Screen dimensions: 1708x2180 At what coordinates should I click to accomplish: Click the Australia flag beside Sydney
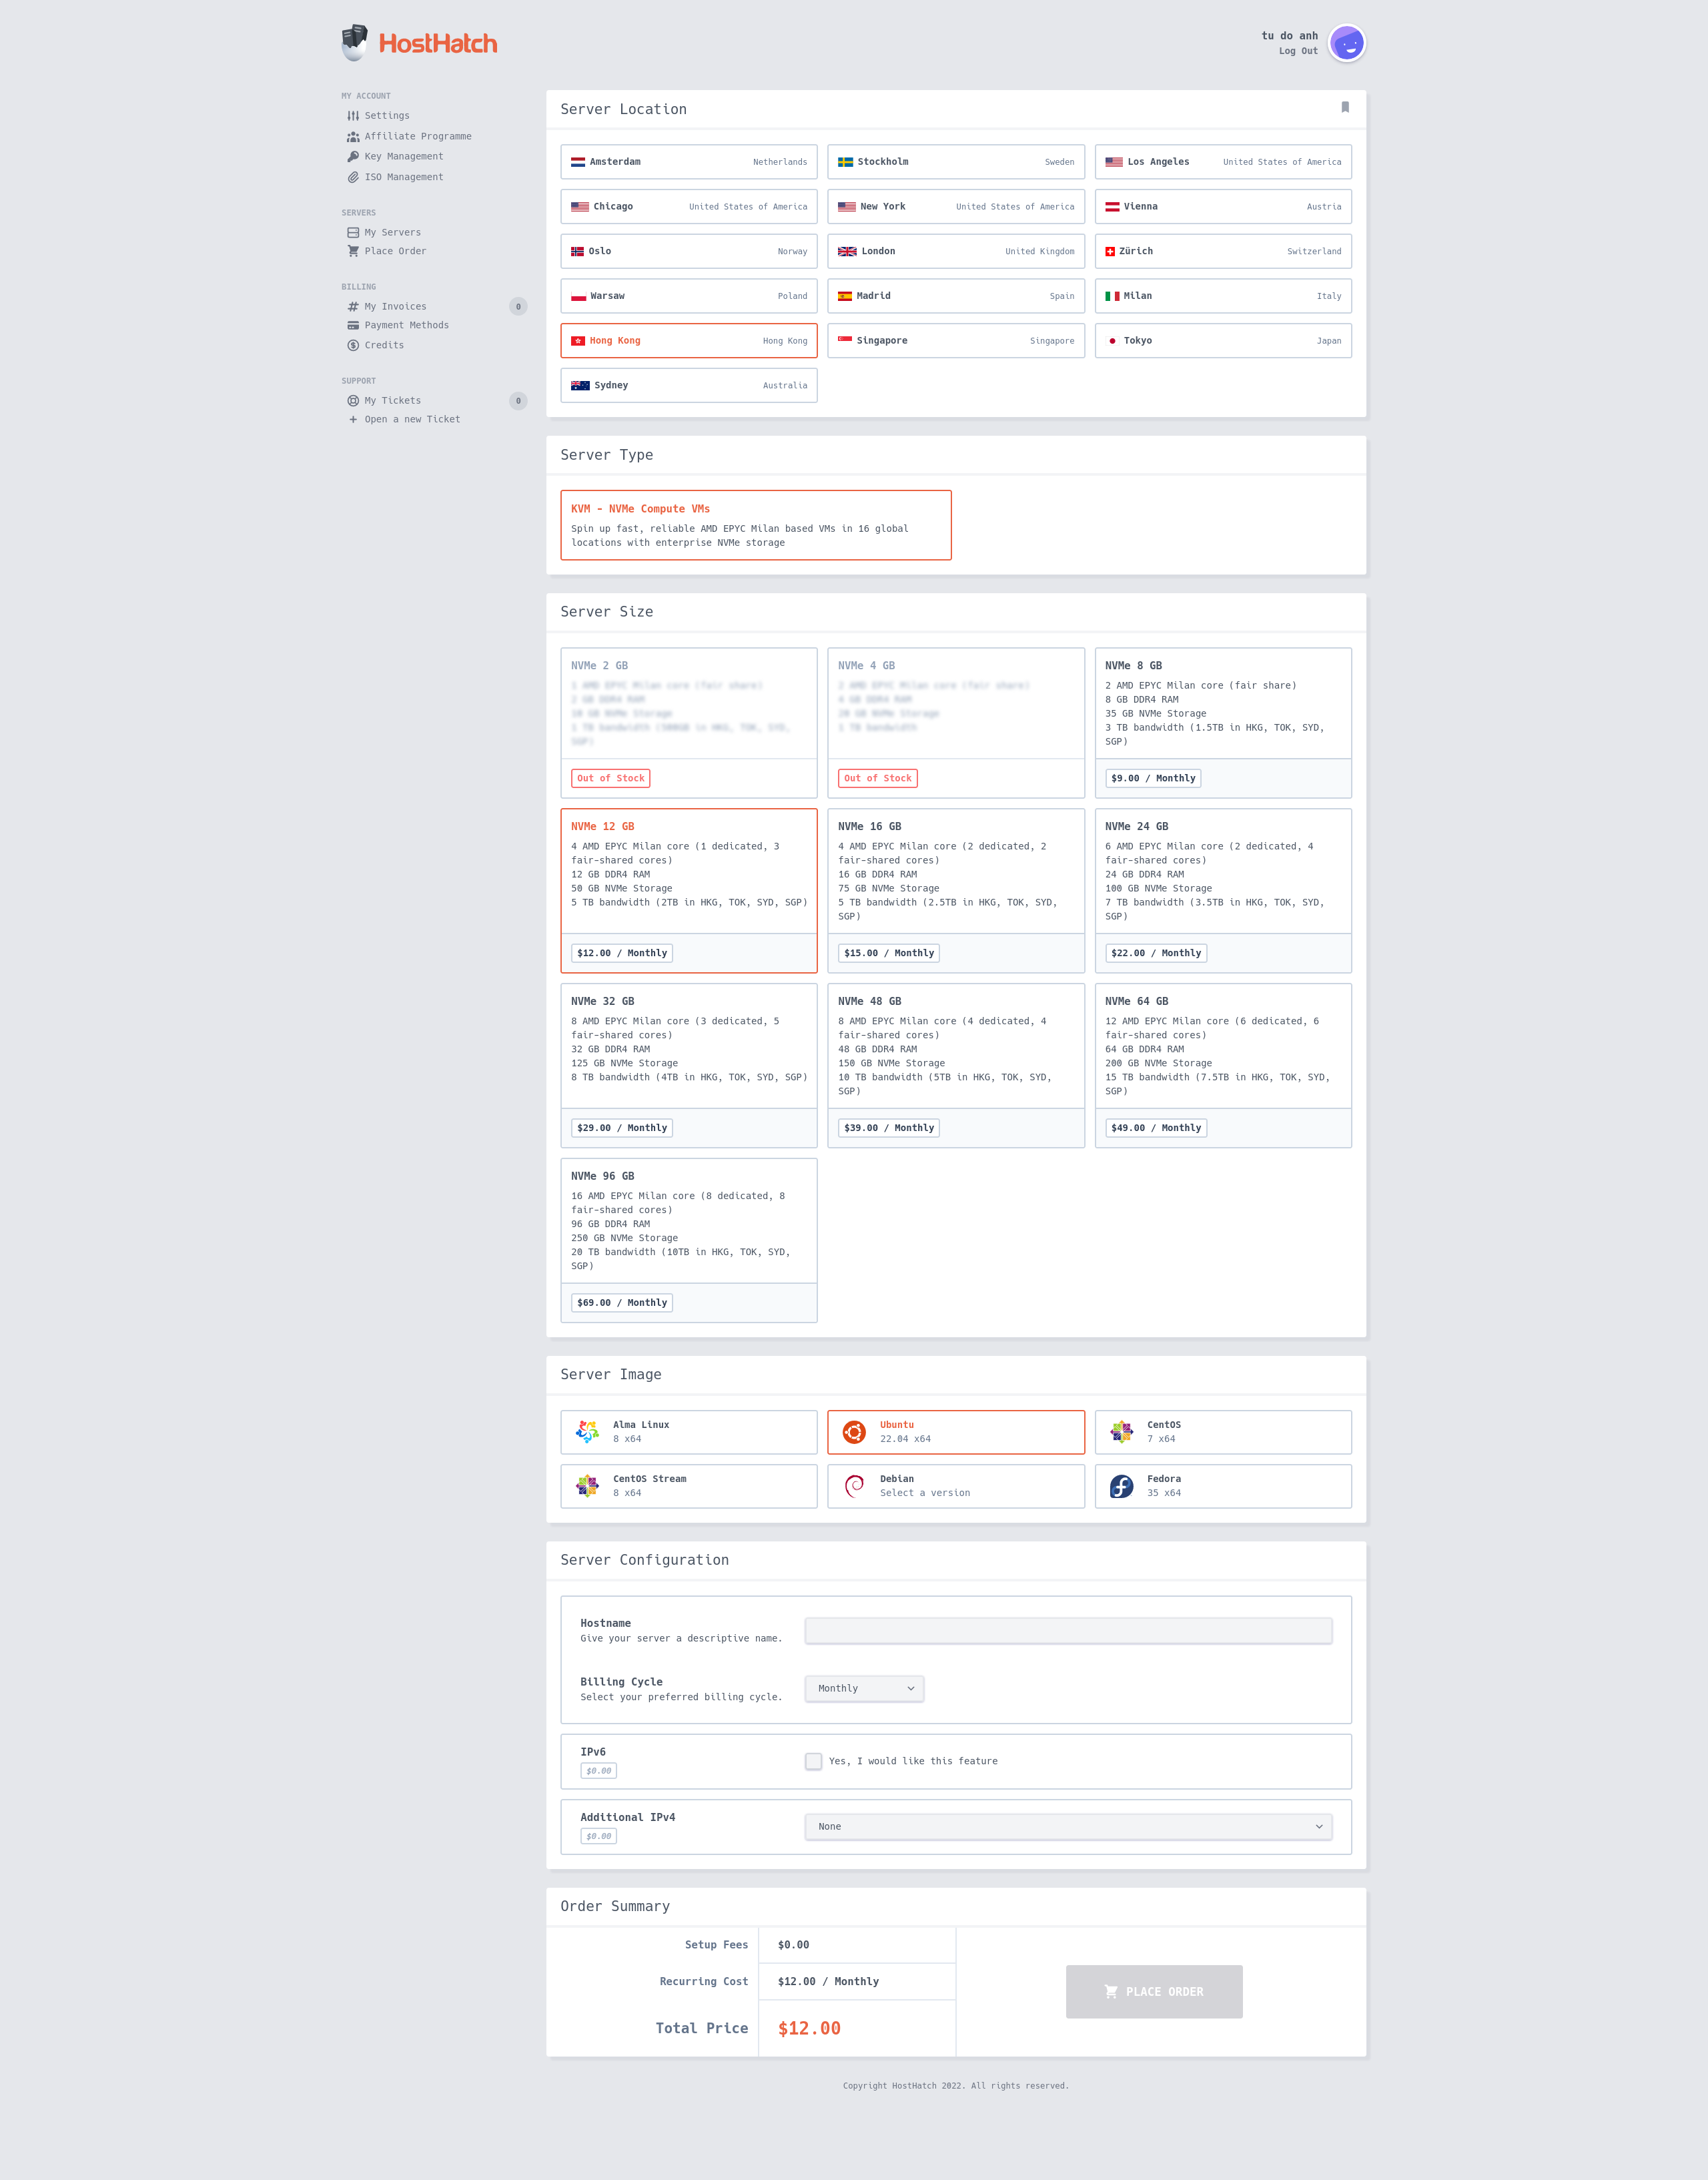(580, 385)
